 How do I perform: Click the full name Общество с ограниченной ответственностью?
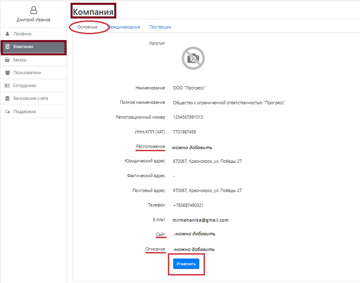(229, 103)
